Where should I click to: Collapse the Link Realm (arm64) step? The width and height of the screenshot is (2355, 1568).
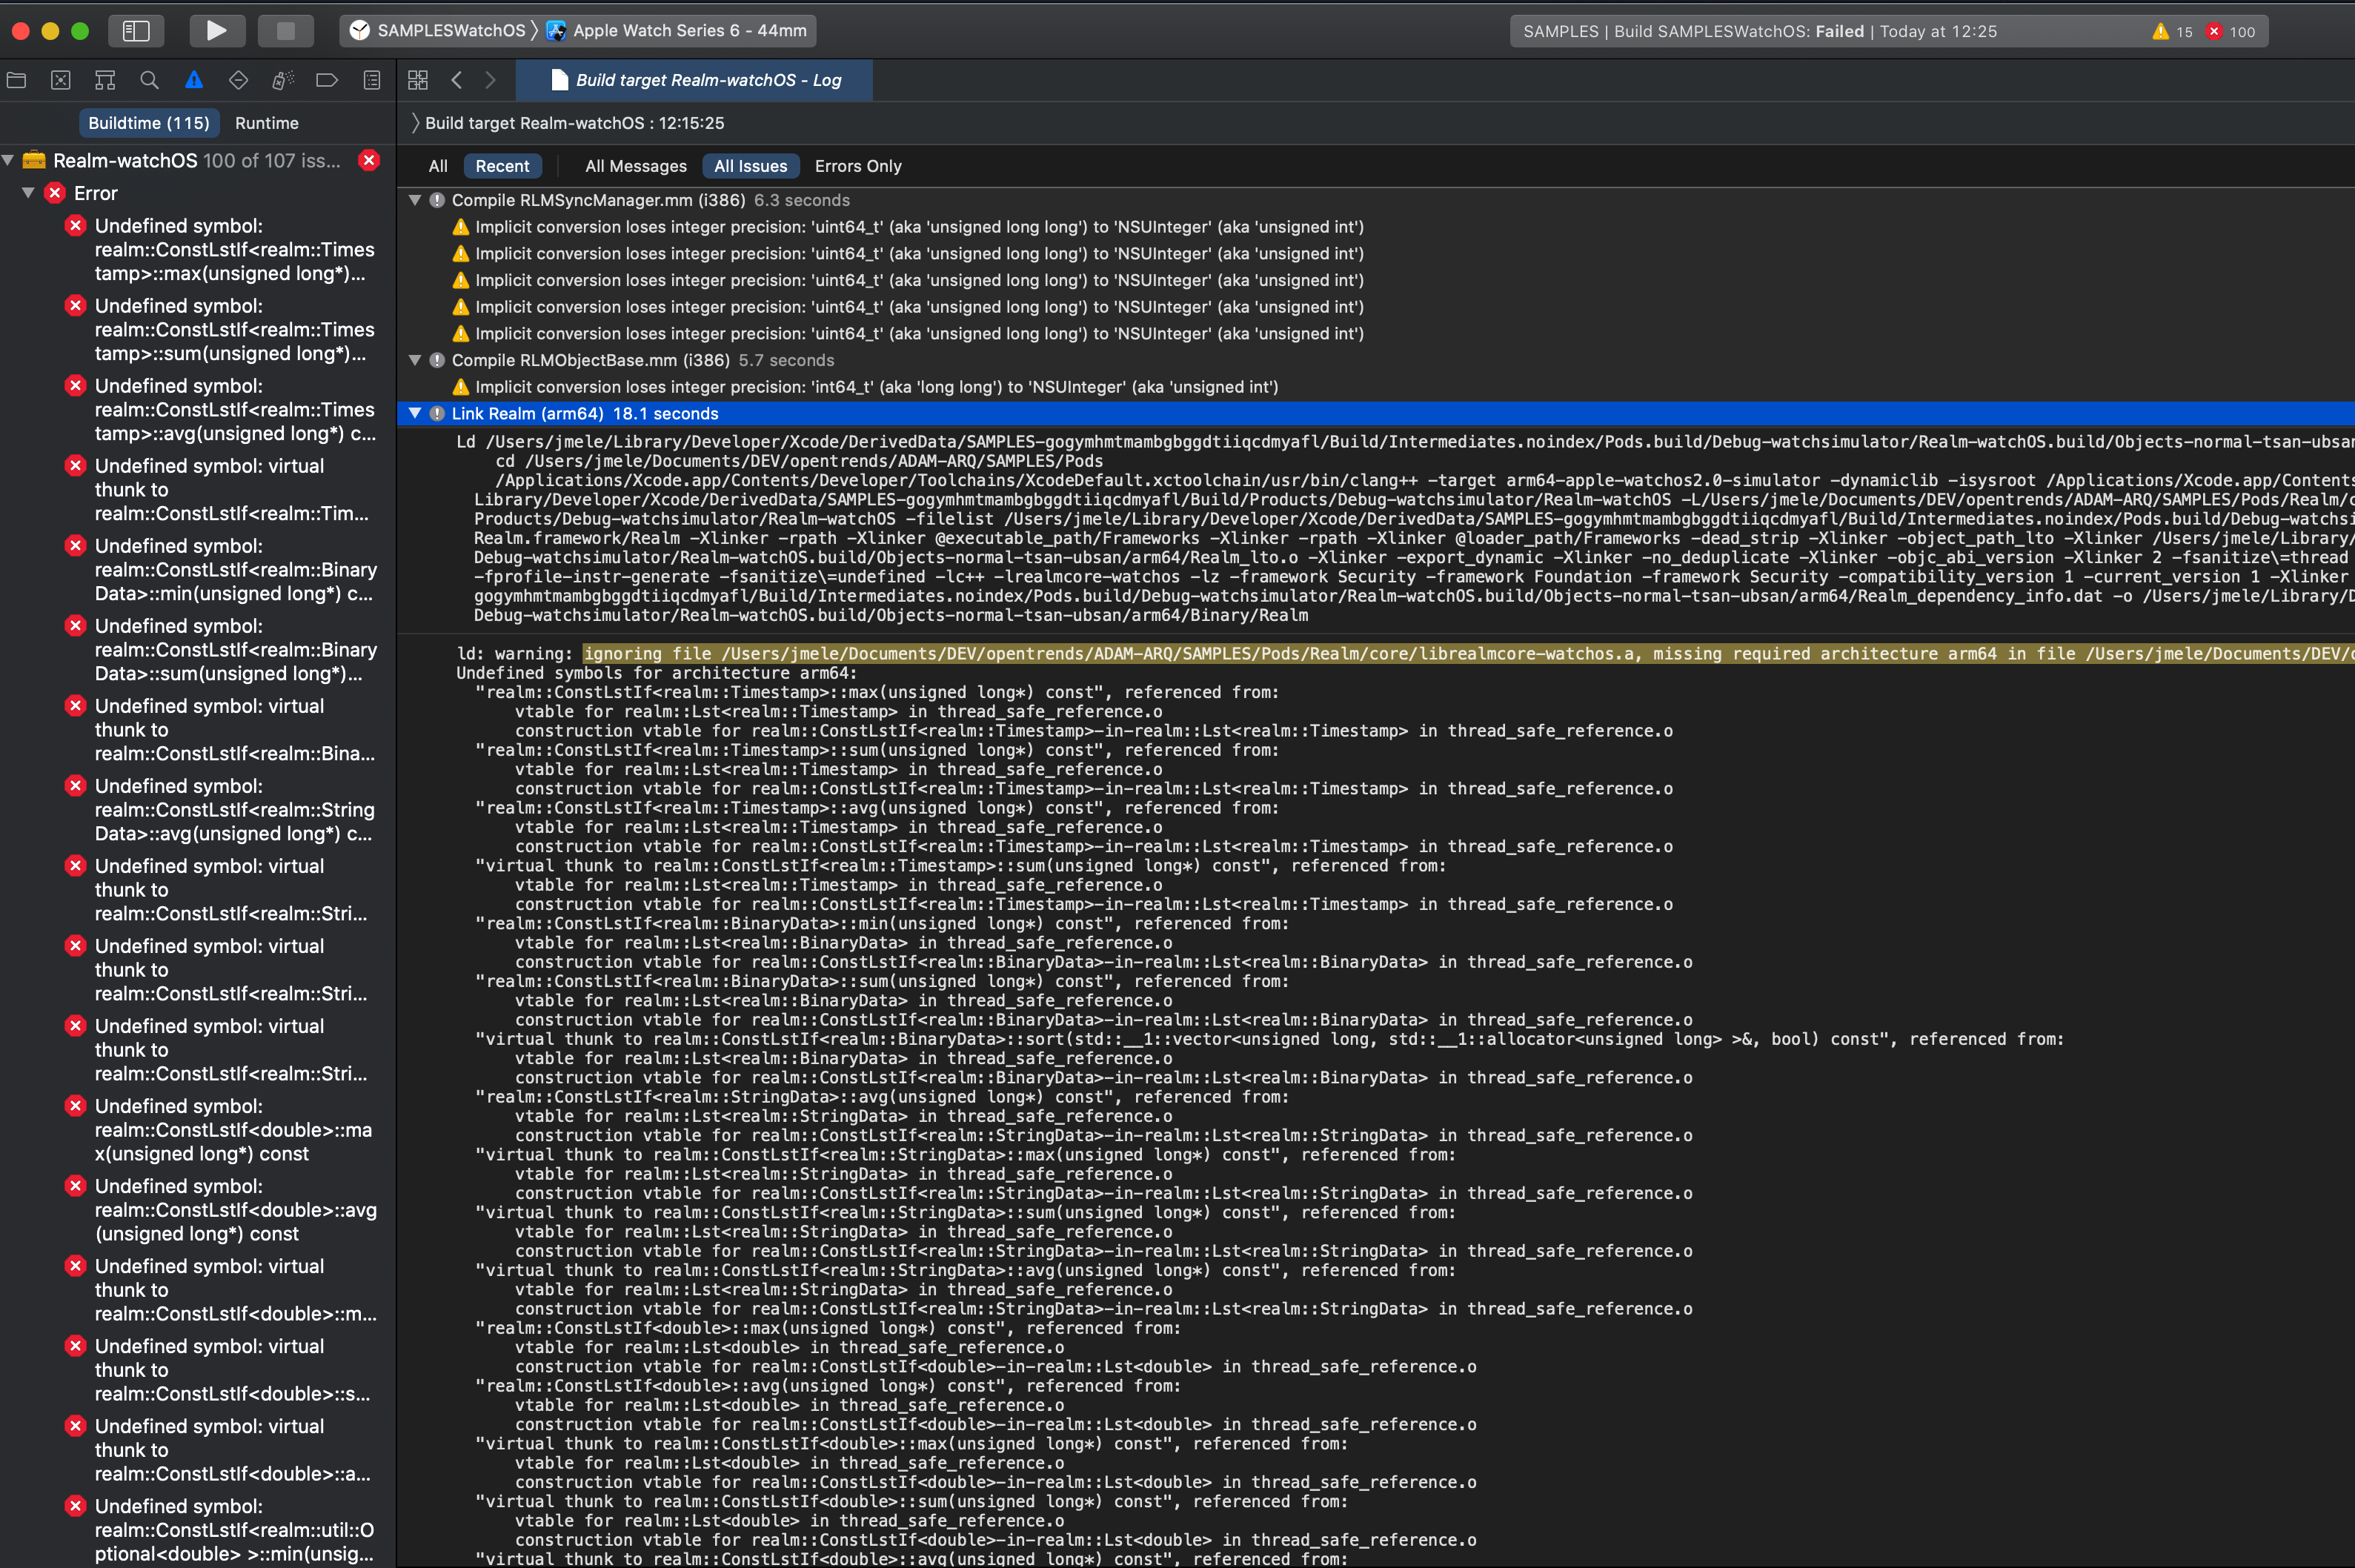tap(415, 413)
